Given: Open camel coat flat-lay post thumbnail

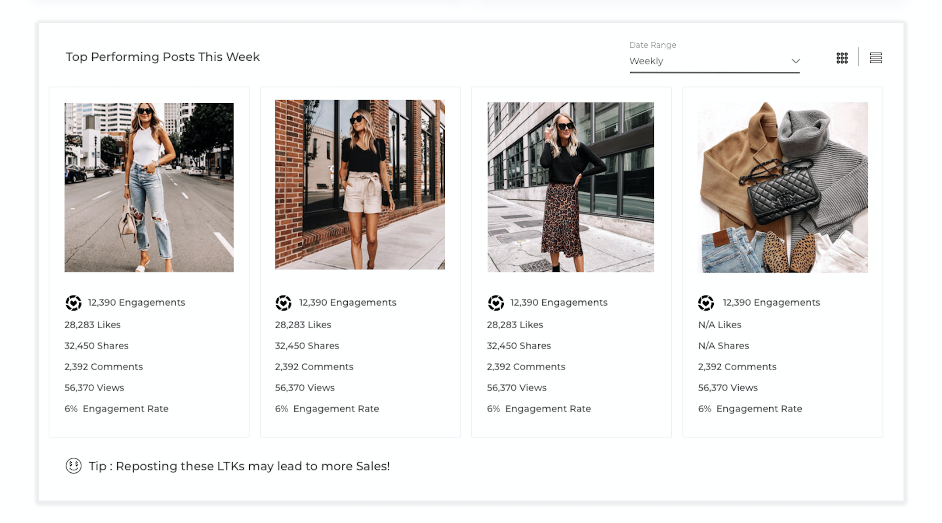Looking at the screenshot, I should tap(782, 187).
